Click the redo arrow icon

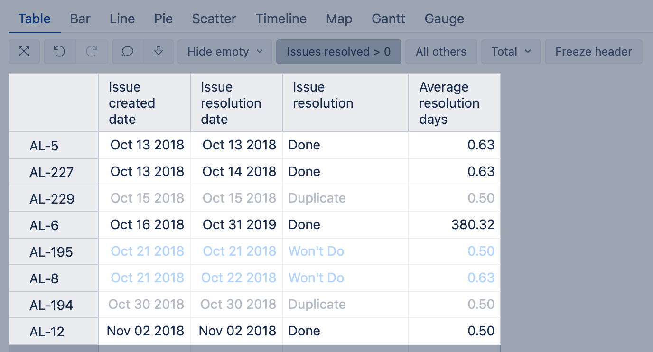tap(92, 52)
